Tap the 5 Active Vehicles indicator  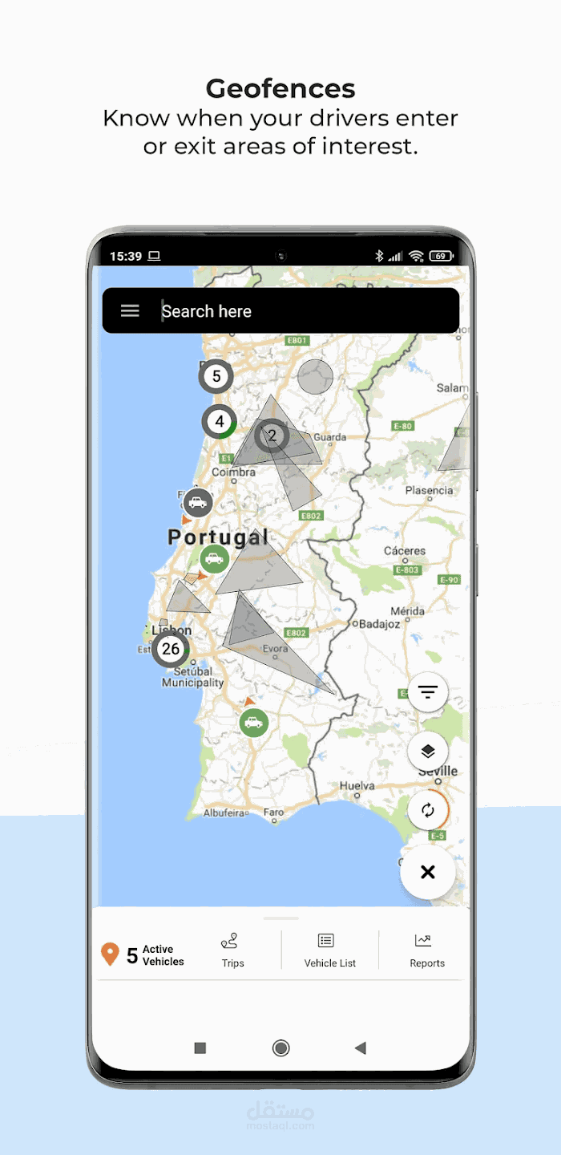(143, 954)
